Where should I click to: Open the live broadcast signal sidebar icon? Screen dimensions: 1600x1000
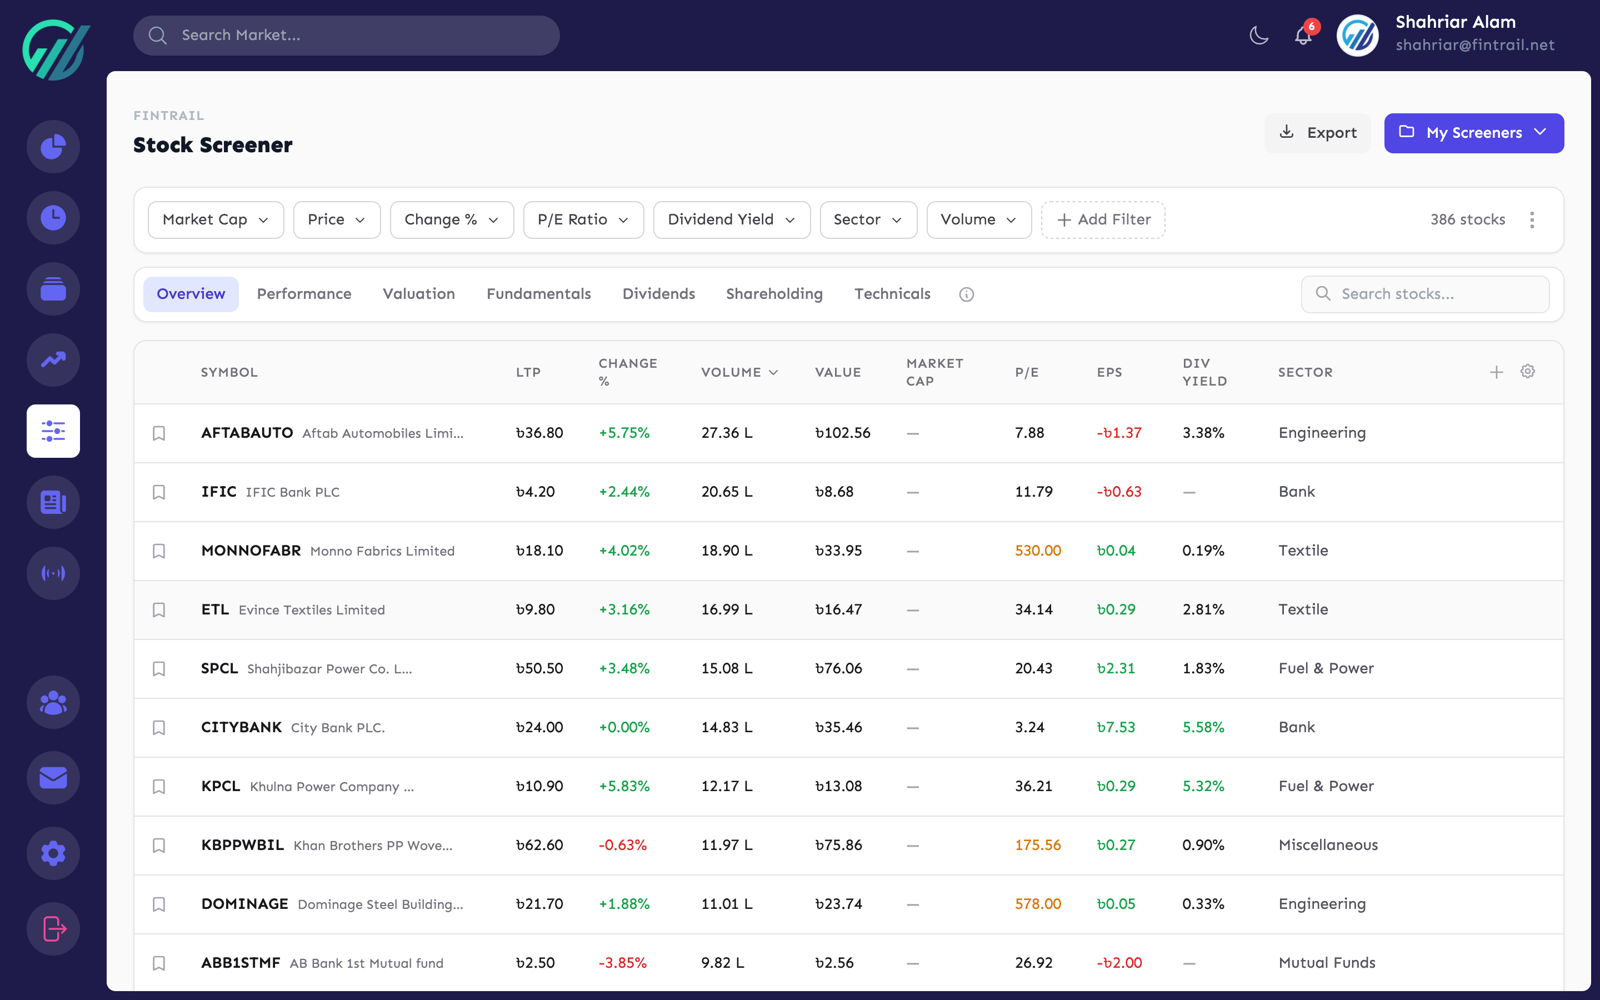(53, 573)
